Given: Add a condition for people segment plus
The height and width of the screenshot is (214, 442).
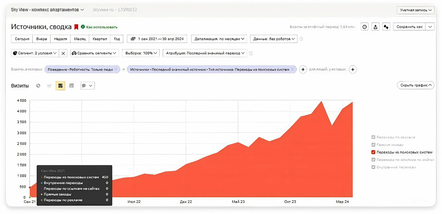Looking at the screenshot, I should 353,69.
